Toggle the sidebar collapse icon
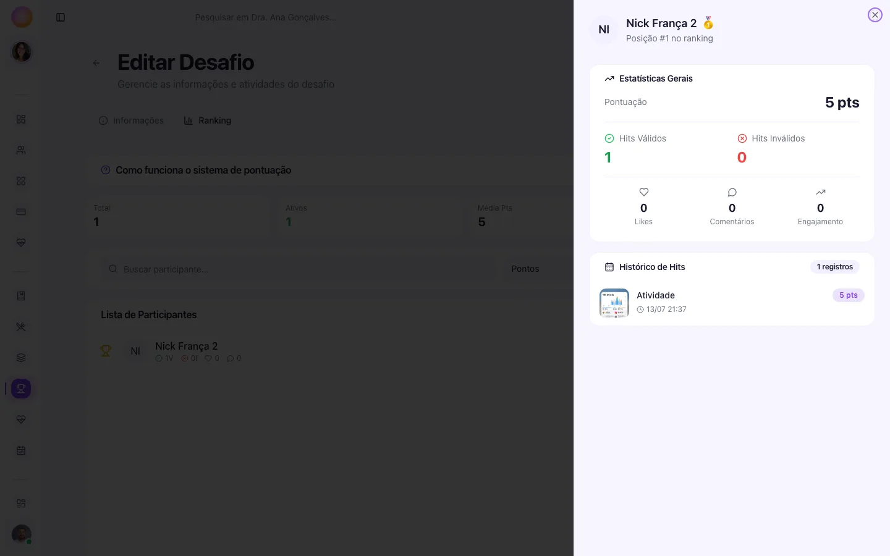The height and width of the screenshot is (556, 890). pos(61,17)
